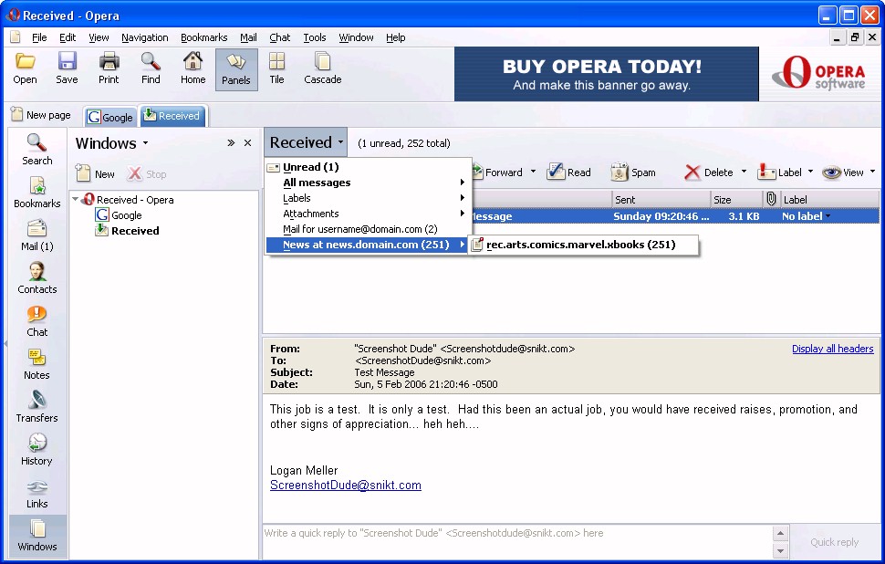Mark message as Read

pyautogui.click(x=569, y=172)
